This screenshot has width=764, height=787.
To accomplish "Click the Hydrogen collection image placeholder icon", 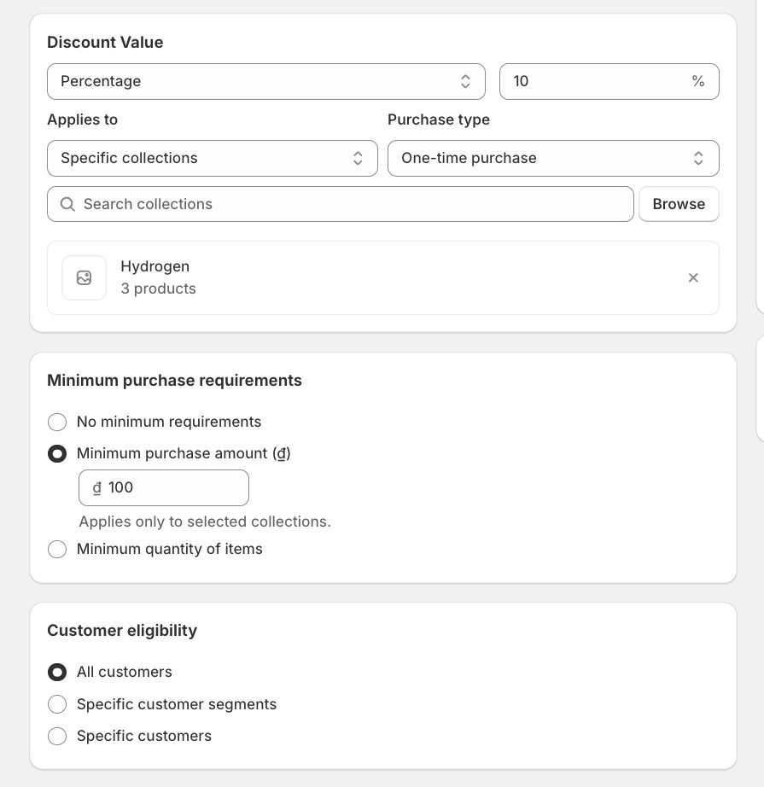I will [x=84, y=277].
